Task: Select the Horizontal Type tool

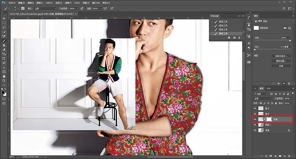Action: (x=4, y=59)
